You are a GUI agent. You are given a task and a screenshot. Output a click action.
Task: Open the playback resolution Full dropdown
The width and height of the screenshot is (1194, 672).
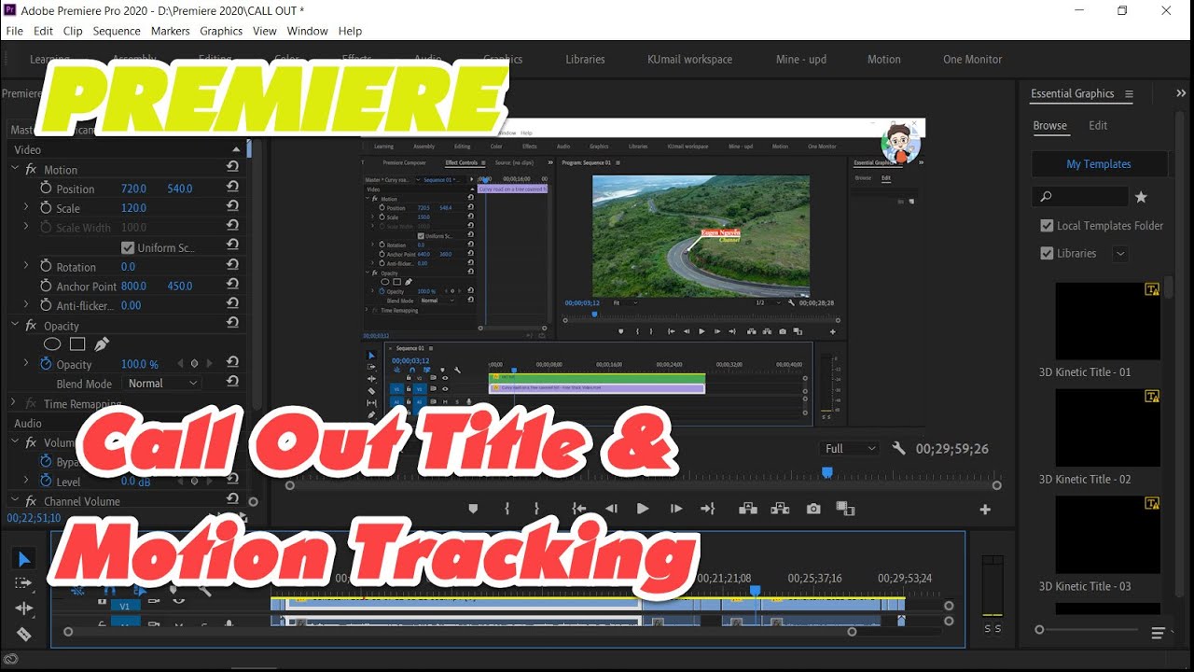(850, 449)
